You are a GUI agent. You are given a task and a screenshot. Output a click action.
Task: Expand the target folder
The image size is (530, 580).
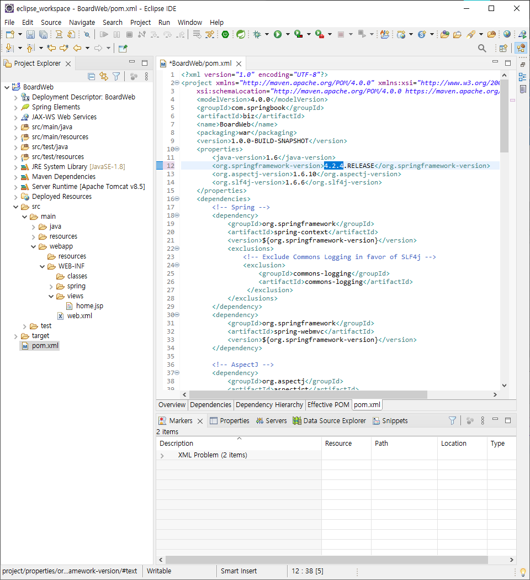(15, 336)
